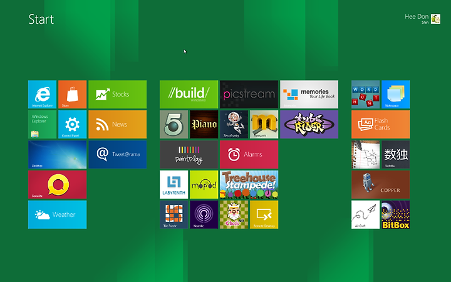Launch the Word Hunt tile
This screenshot has width=451, height=282.
click(366, 95)
